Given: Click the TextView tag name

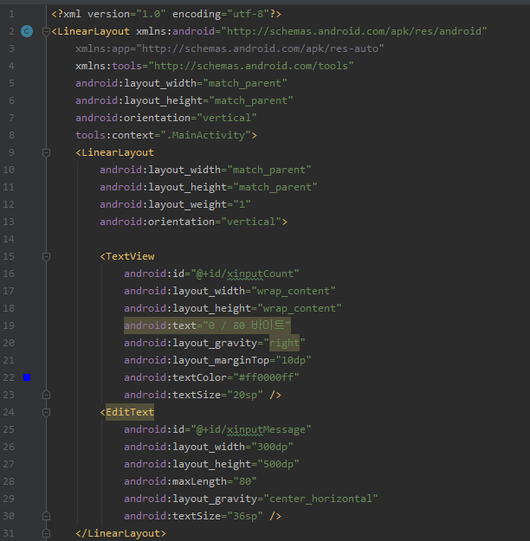Looking at the screenshot, I should click(x=130, y=256).
